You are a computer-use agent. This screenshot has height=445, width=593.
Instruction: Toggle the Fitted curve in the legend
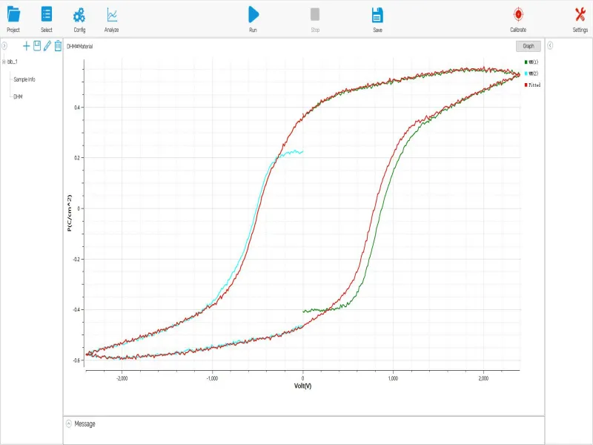click(535, 85)
